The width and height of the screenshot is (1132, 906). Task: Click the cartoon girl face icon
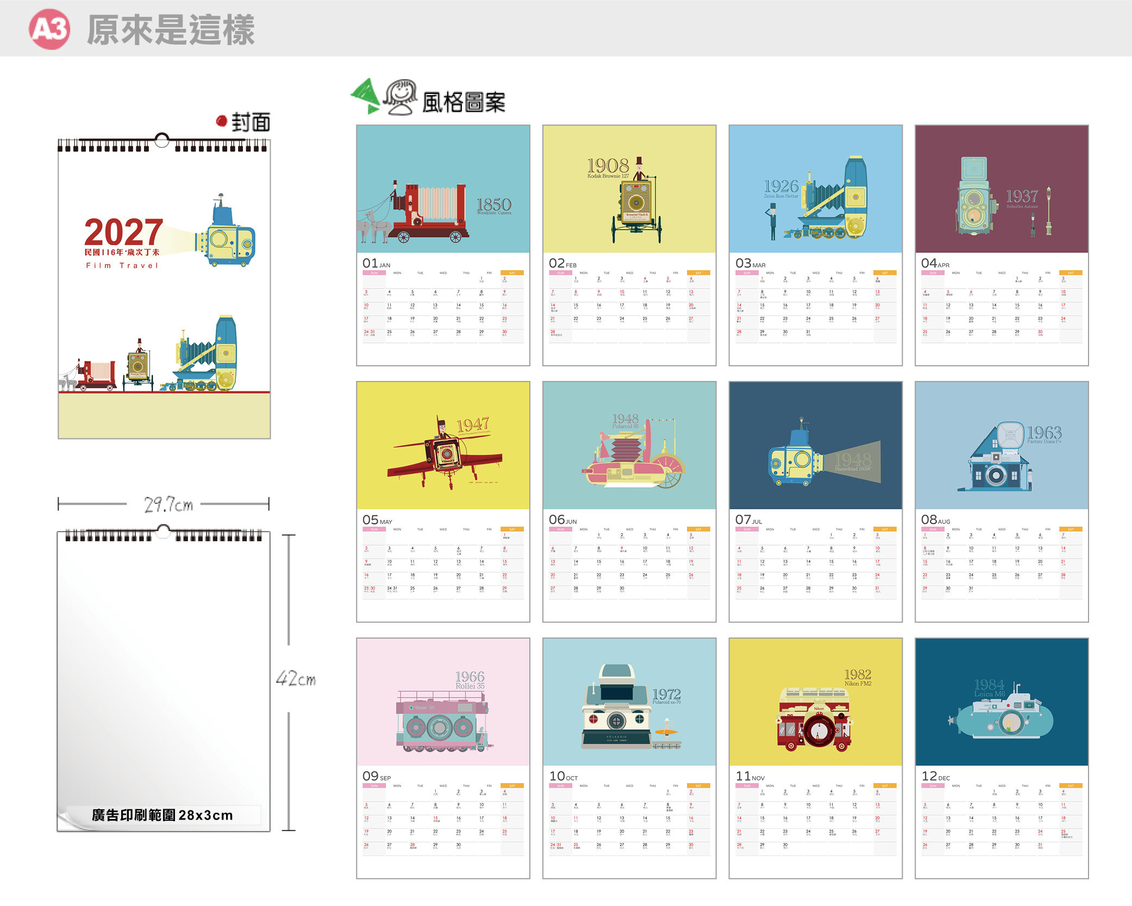click(x=401, y=97)
